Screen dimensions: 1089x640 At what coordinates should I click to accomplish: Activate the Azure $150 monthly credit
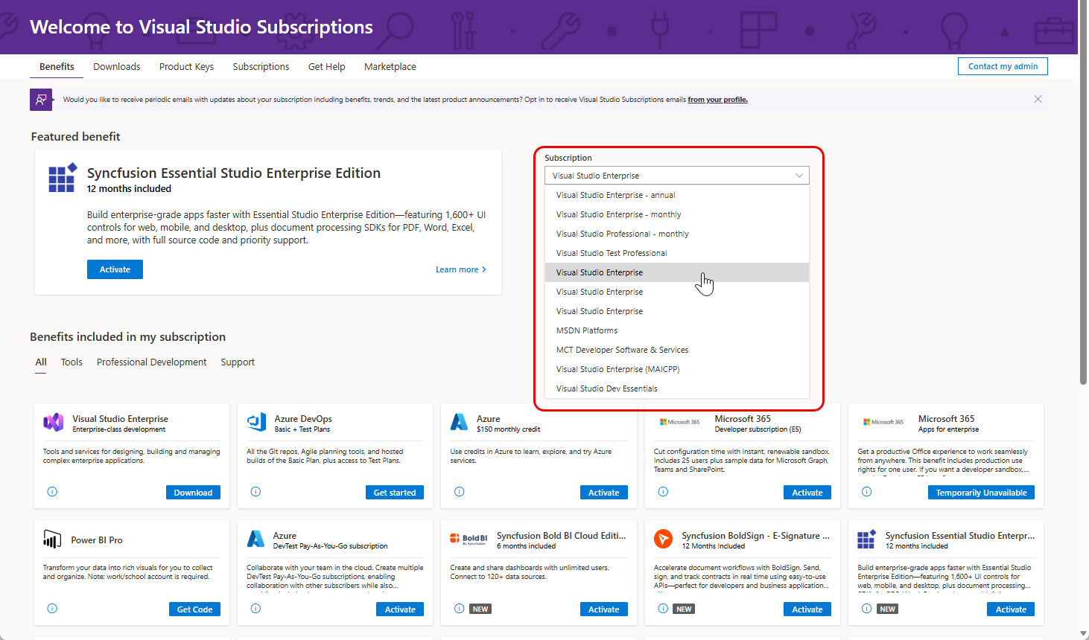tap(603, 493)
